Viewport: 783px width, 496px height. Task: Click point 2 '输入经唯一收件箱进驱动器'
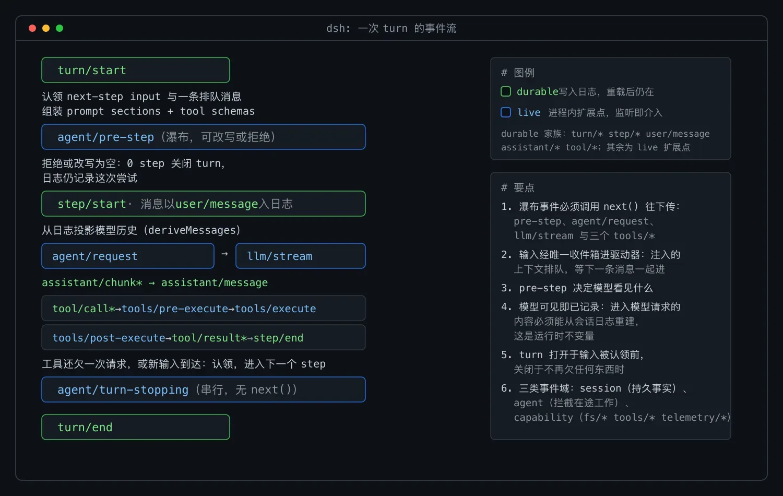(x=591, y=254)
